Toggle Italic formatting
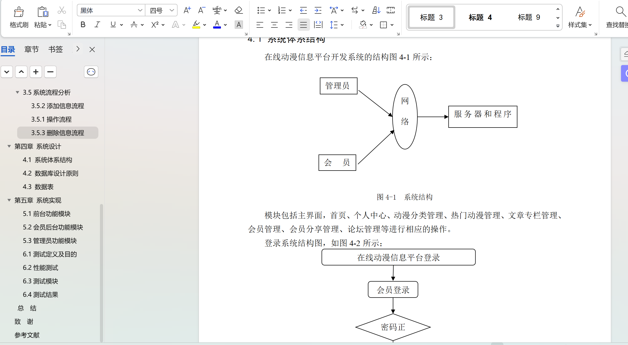 click(x=97, y=25)
